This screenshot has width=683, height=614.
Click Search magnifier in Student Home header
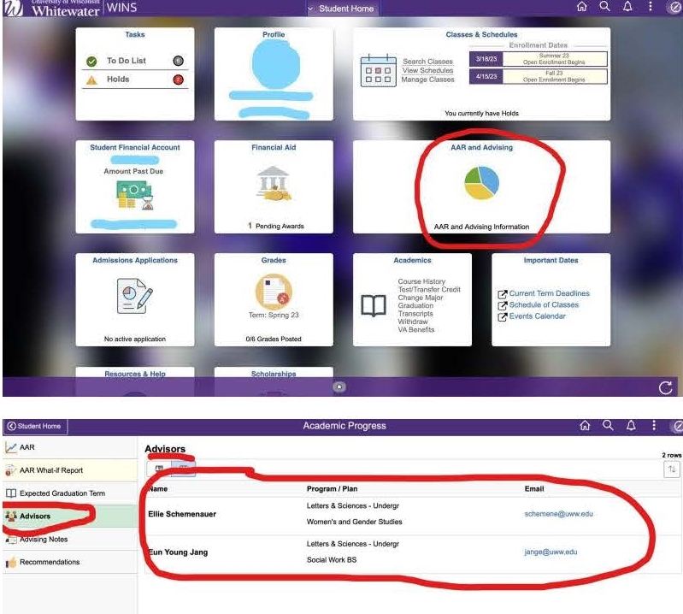(604, 6)
